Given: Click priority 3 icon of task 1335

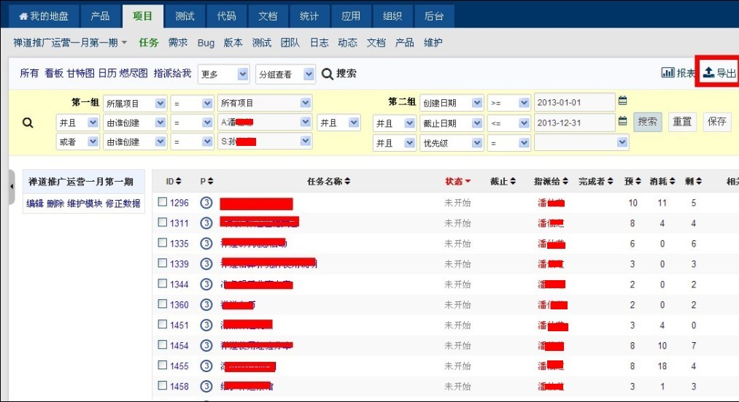Looking at the screenshot, I should pyautogui.click(x=206, y=244).
